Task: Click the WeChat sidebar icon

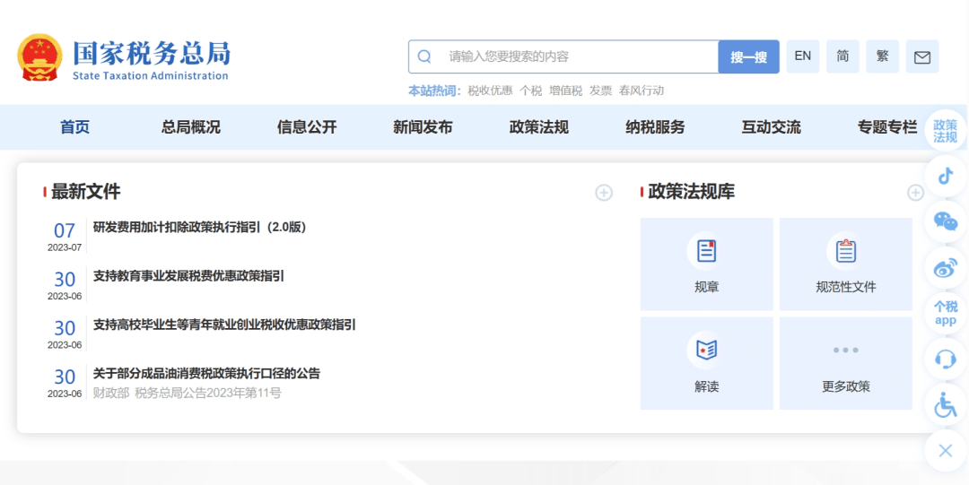Action: coord(945,221)
